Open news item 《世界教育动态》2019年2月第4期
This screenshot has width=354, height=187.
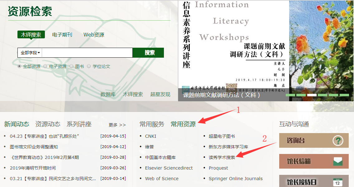pyautogui.click(x=45, y=157)
